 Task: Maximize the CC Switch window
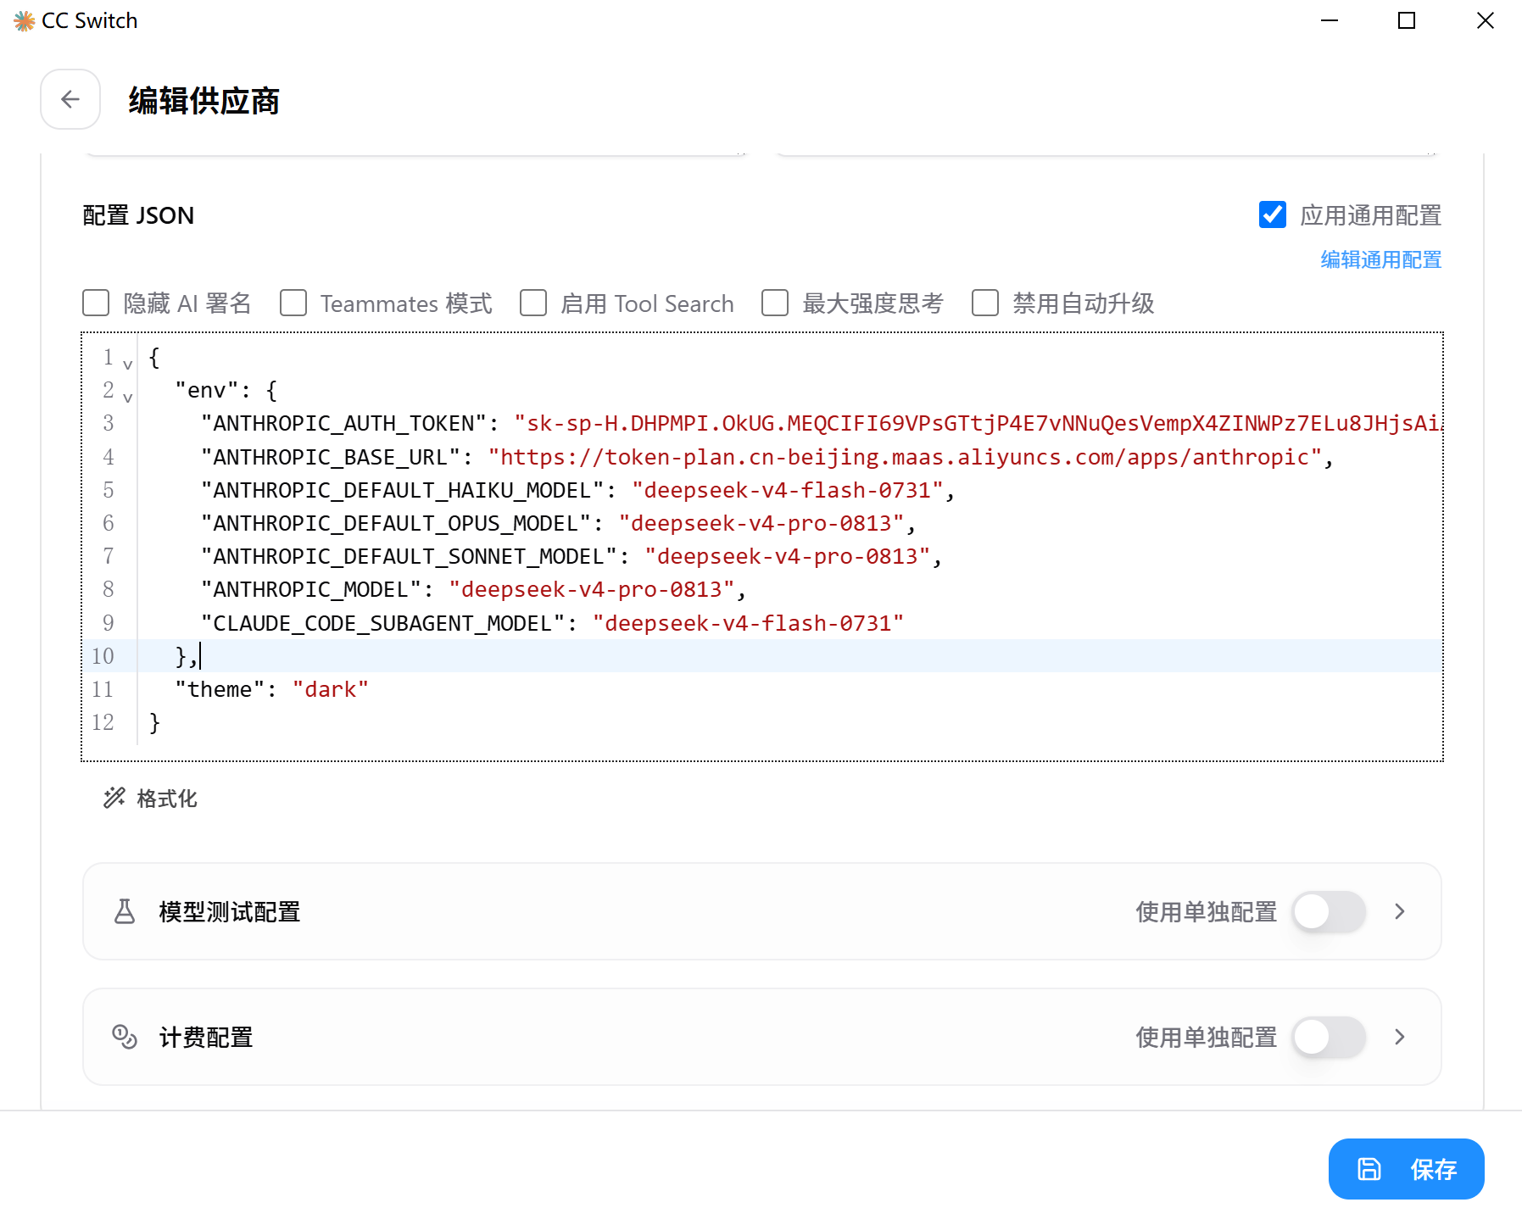click(x=1407, y=20)
